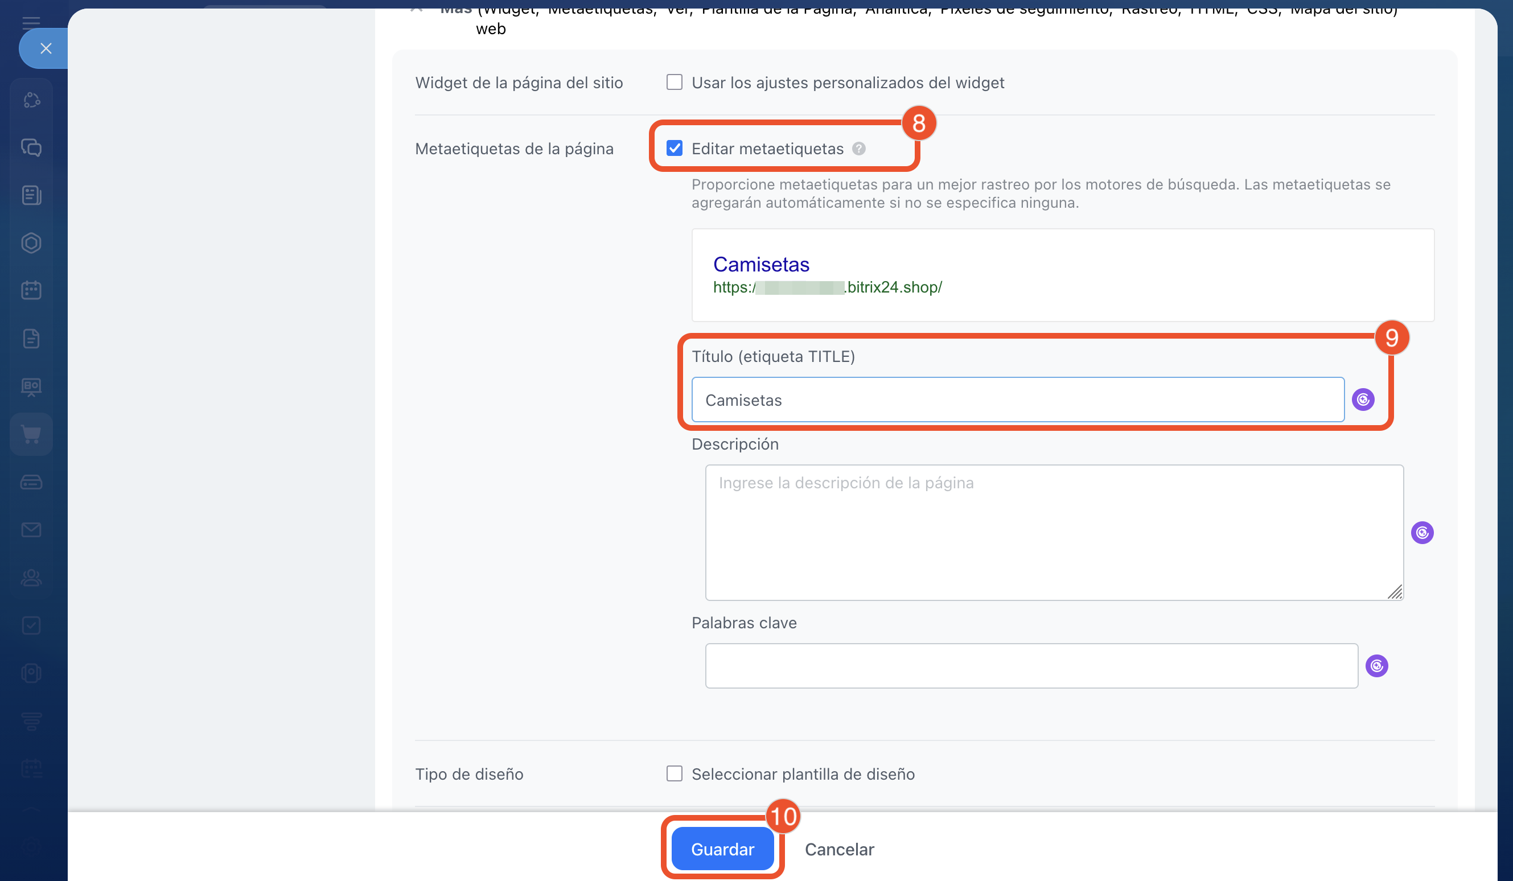Click help question mark next to Editar metaetiquetas

coord(858,149)
